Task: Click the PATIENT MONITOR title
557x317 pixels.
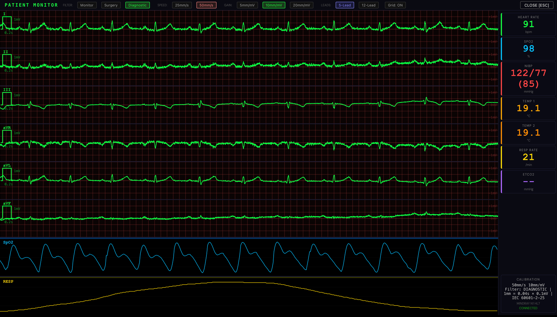Action: pos(31,5)
